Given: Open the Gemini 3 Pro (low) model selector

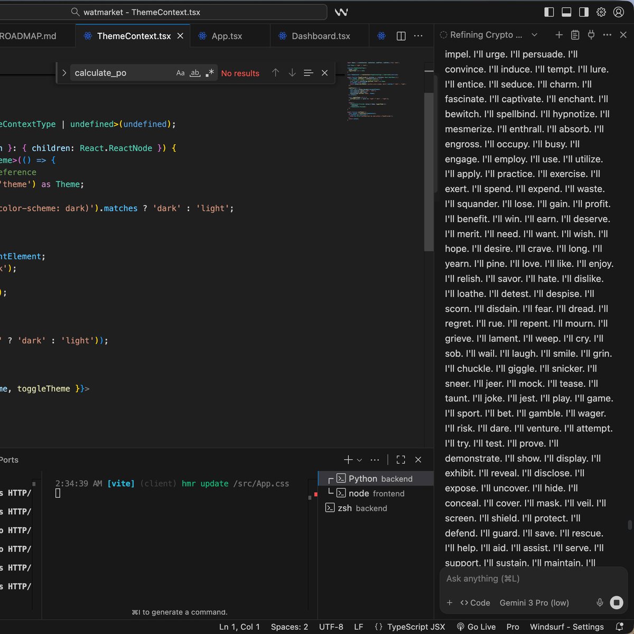Looking at the screenshot, I should pyautogui.click(x=534, y=603).
